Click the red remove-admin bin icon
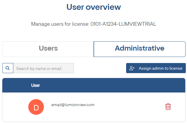The height and width of the screenshot is (124, 187). coord(168,107)
